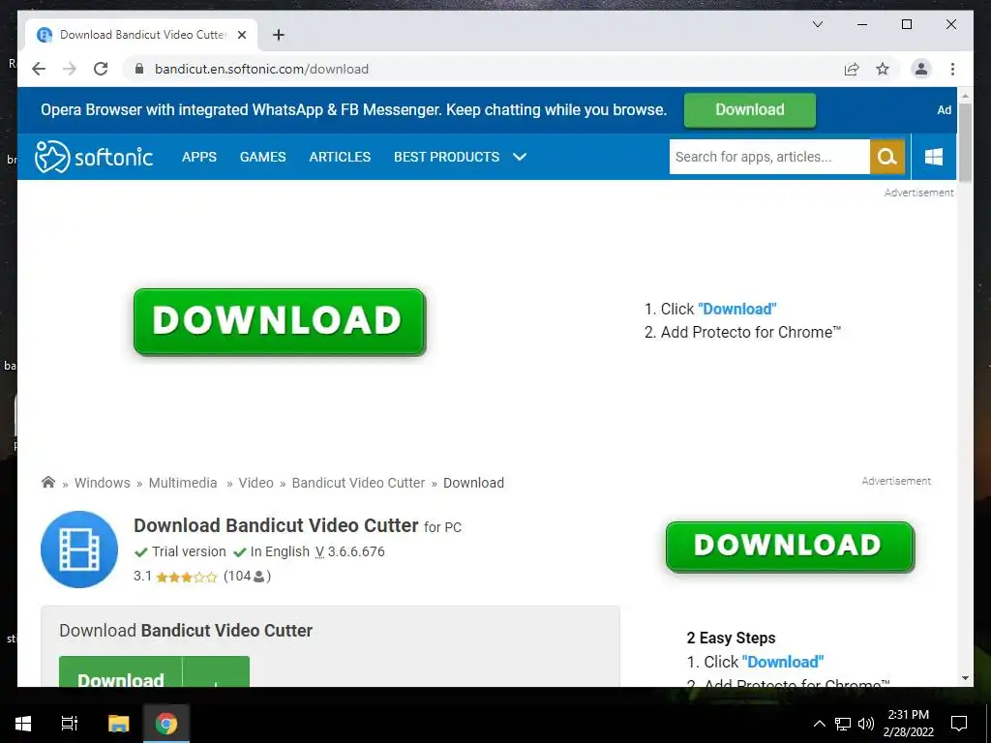Viewport: 991px width, 743px height.
Task: Show hidden system tray icons
Action: click(819, 724)
